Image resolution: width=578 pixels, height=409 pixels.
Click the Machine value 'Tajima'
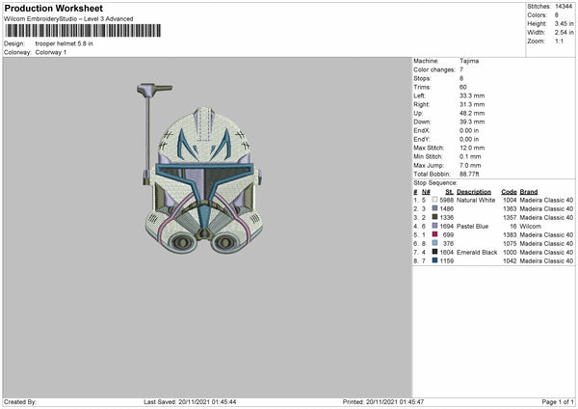(469, 61)
